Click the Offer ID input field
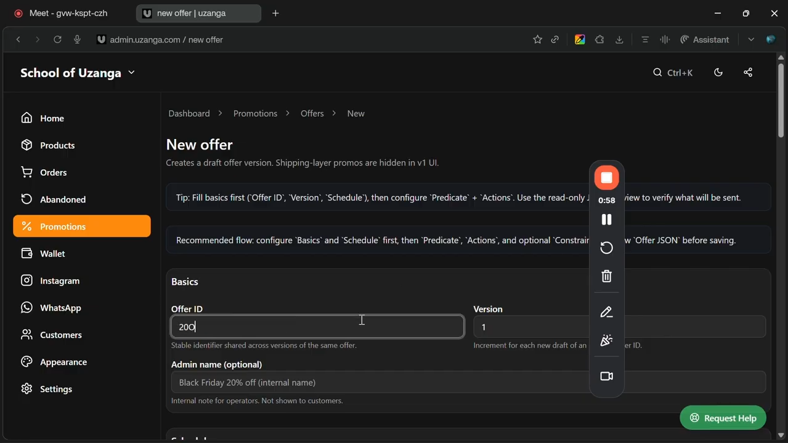The image size is (788, 443). click(x=317, y=327)
